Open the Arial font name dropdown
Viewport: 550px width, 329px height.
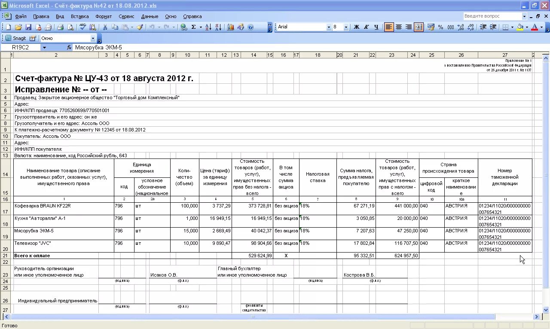pyautogui.click(x=329, y=27)
